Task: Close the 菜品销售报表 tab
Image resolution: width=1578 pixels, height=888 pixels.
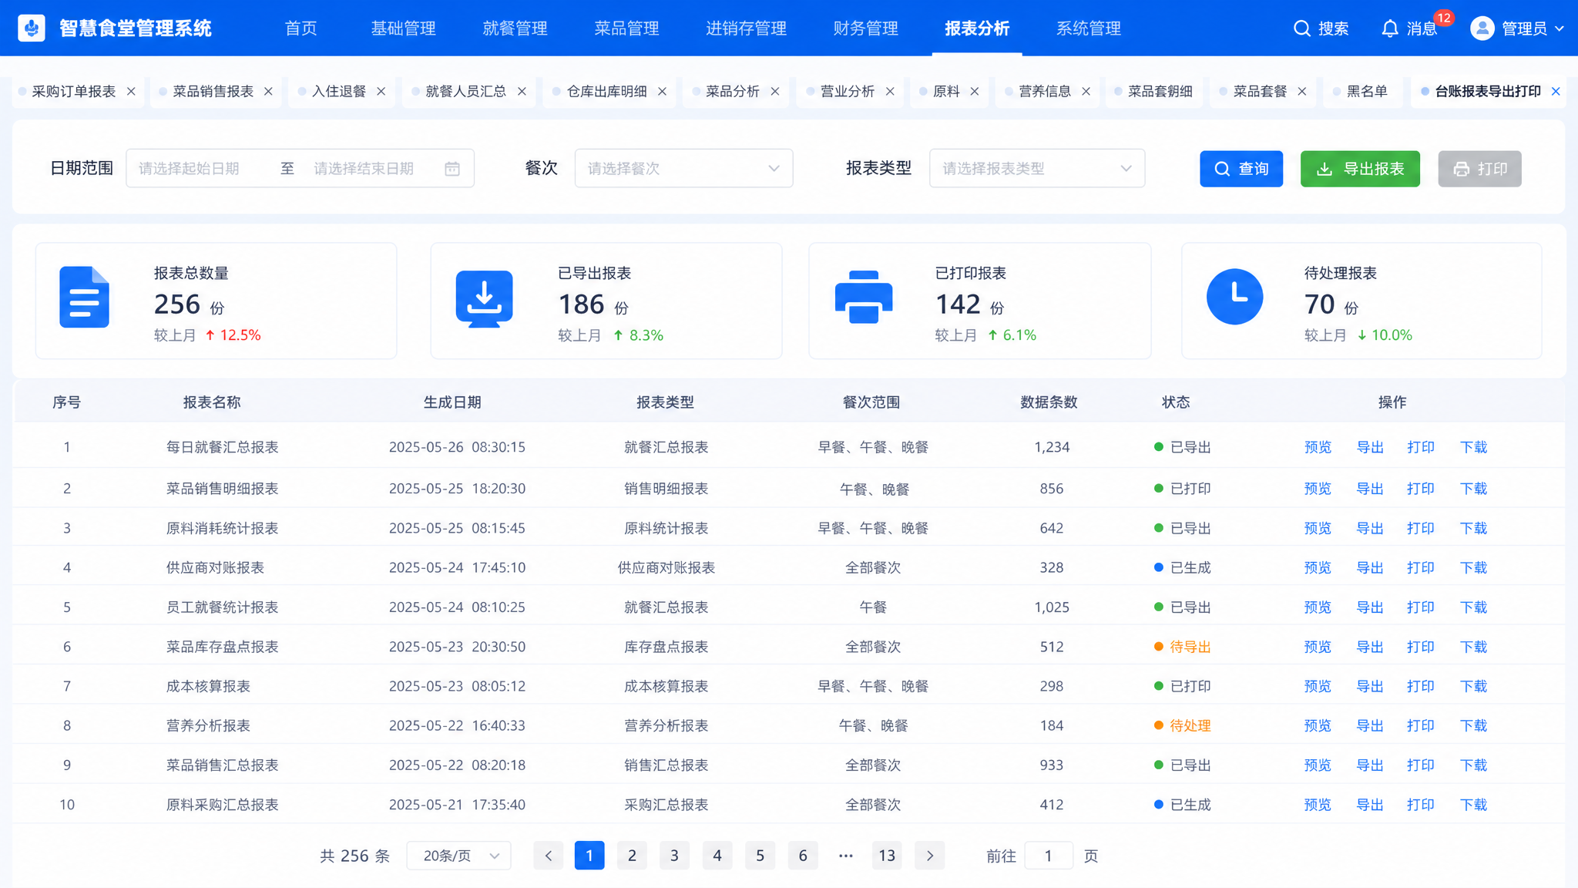Action: tap(268, 91)
